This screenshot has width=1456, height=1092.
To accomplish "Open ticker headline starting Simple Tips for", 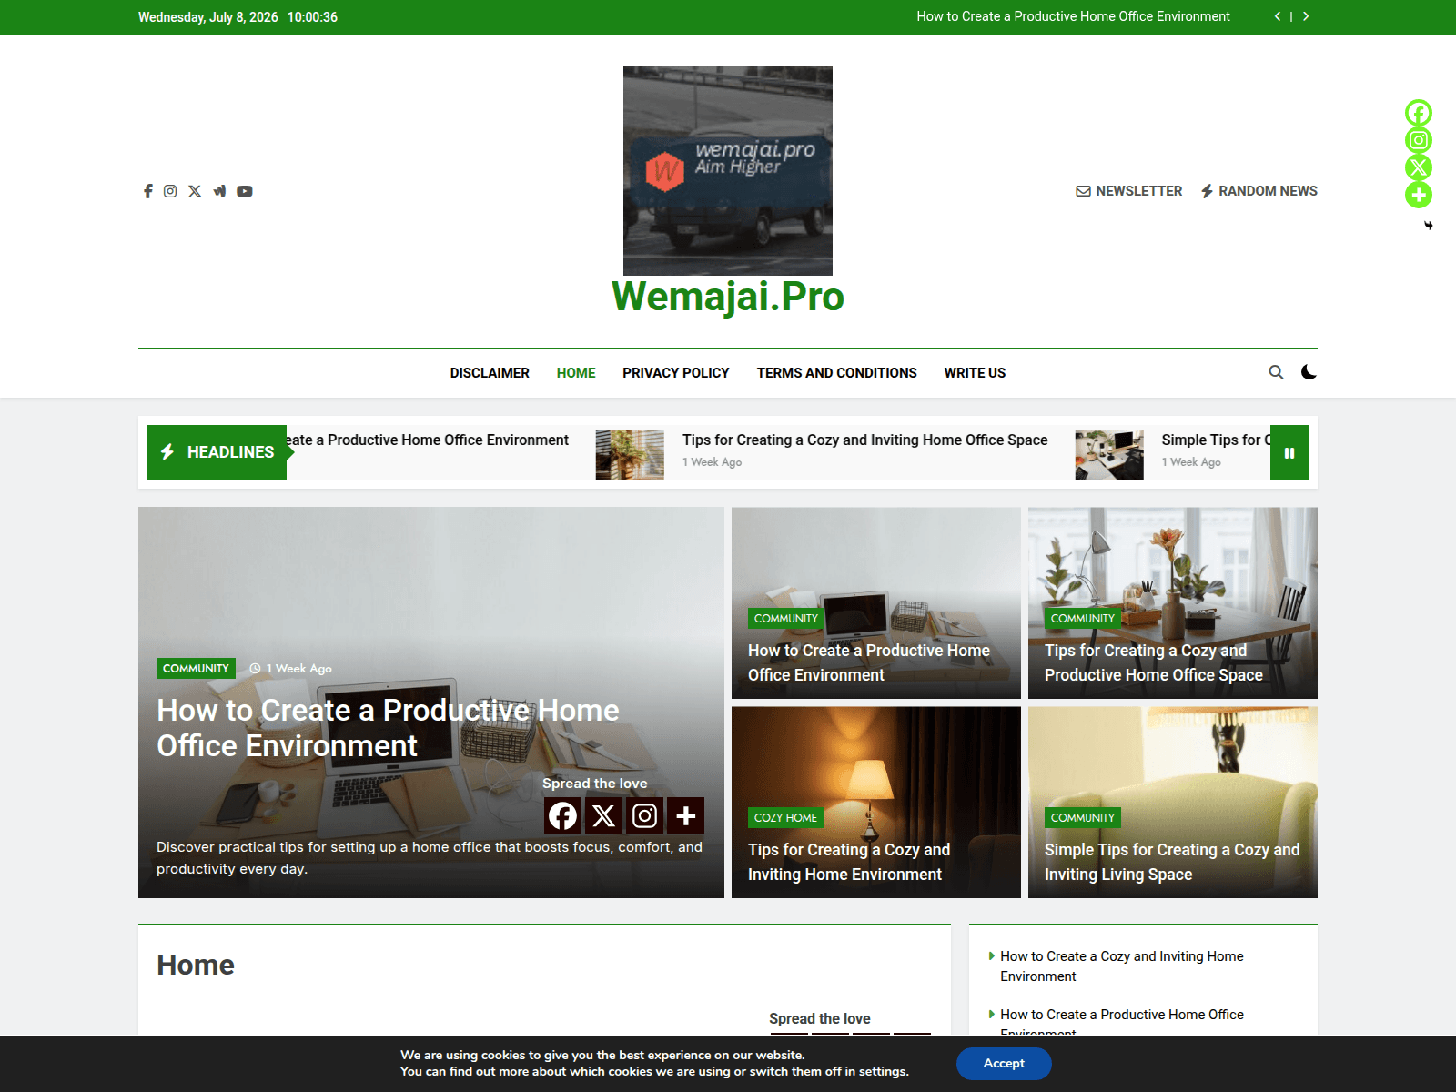I will [1216, 440].
